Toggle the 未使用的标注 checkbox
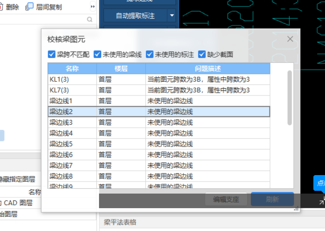This screenshot has height=231, width=325. pos(149,55)
